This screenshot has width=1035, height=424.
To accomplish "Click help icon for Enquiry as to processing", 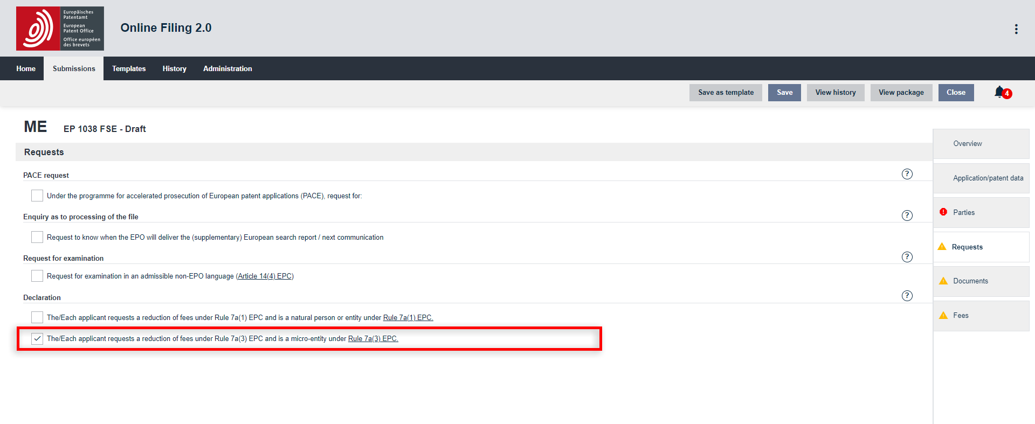I will [907, 216].
